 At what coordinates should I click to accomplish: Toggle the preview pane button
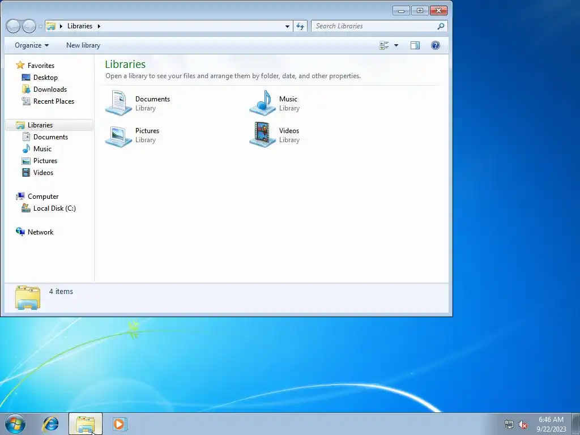tap(415, 45)
